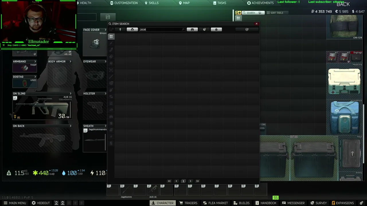Go to the Hideout

point(41,203)
